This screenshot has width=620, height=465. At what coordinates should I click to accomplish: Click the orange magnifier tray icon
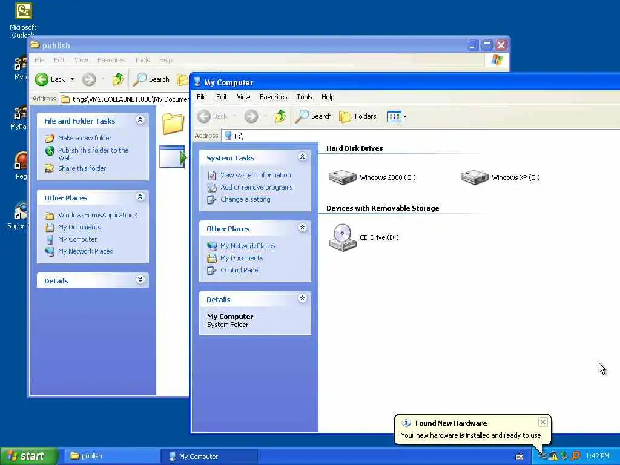(575, 457)
